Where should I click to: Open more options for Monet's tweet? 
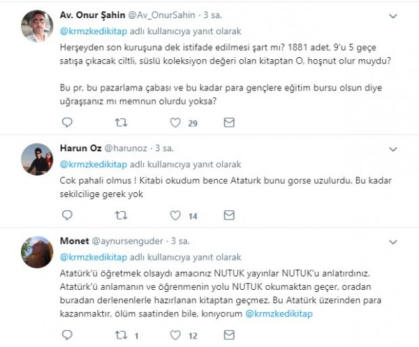[x=393, y=241]
